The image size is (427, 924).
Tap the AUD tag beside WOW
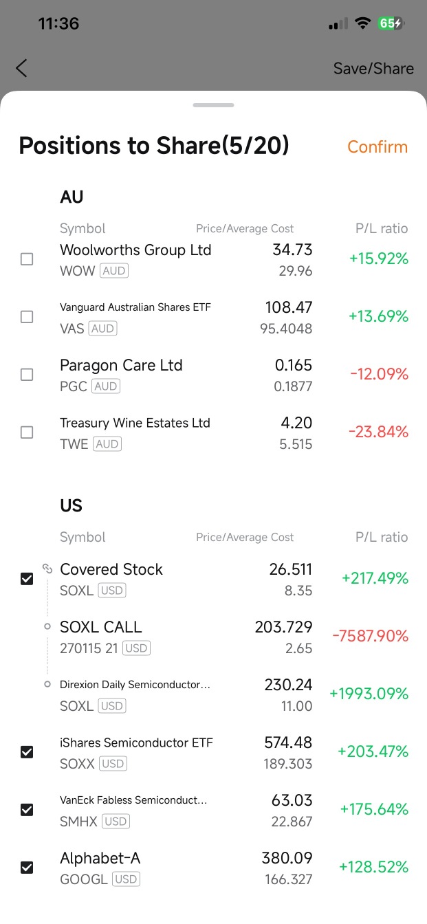point(114,271)
